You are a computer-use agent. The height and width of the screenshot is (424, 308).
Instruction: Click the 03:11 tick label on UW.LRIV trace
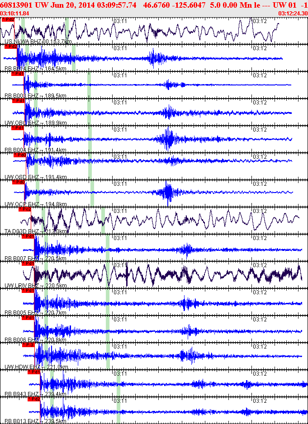click(120, 265)
